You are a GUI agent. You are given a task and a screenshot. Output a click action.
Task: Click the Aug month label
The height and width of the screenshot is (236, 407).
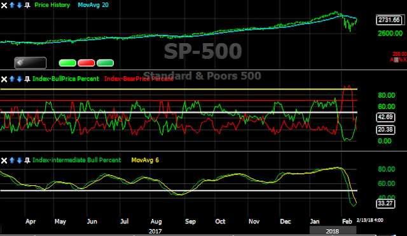tap(156, 222)
